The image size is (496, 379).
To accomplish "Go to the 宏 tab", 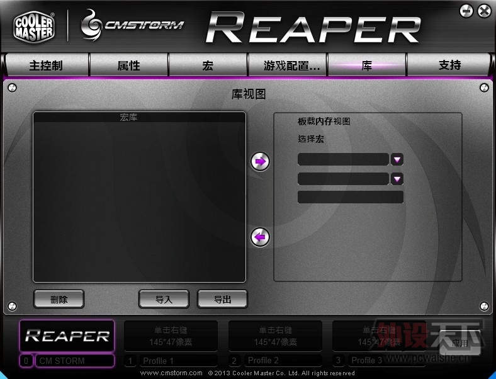I will pyautogui.click(x=208, y=65).
